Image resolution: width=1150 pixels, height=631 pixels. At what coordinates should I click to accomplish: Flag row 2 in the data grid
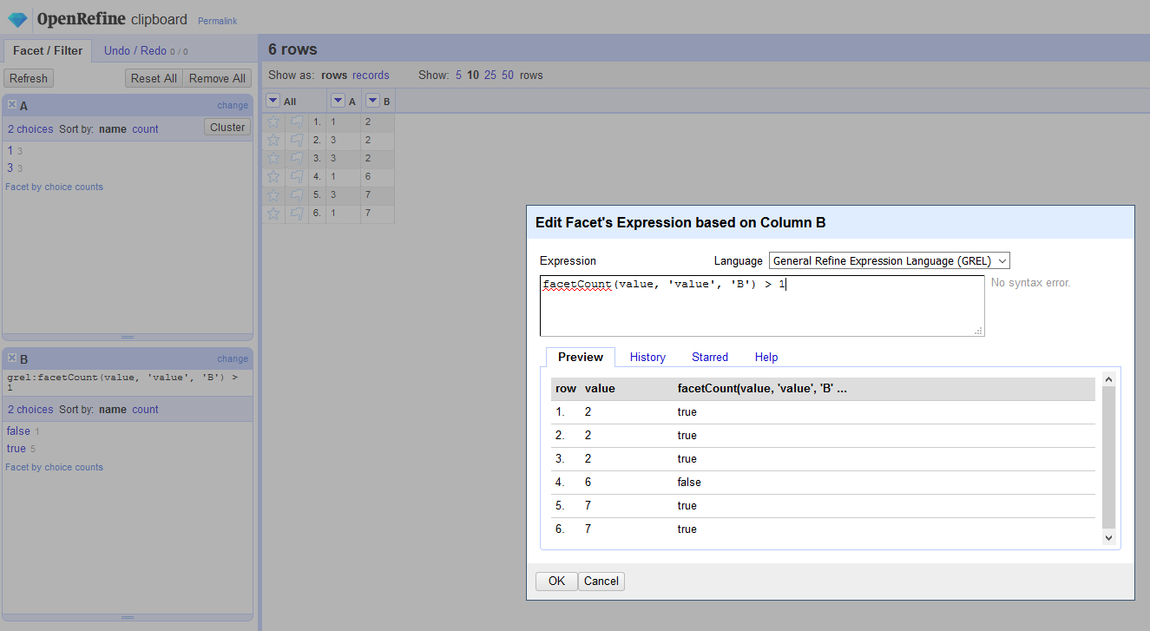297,140
